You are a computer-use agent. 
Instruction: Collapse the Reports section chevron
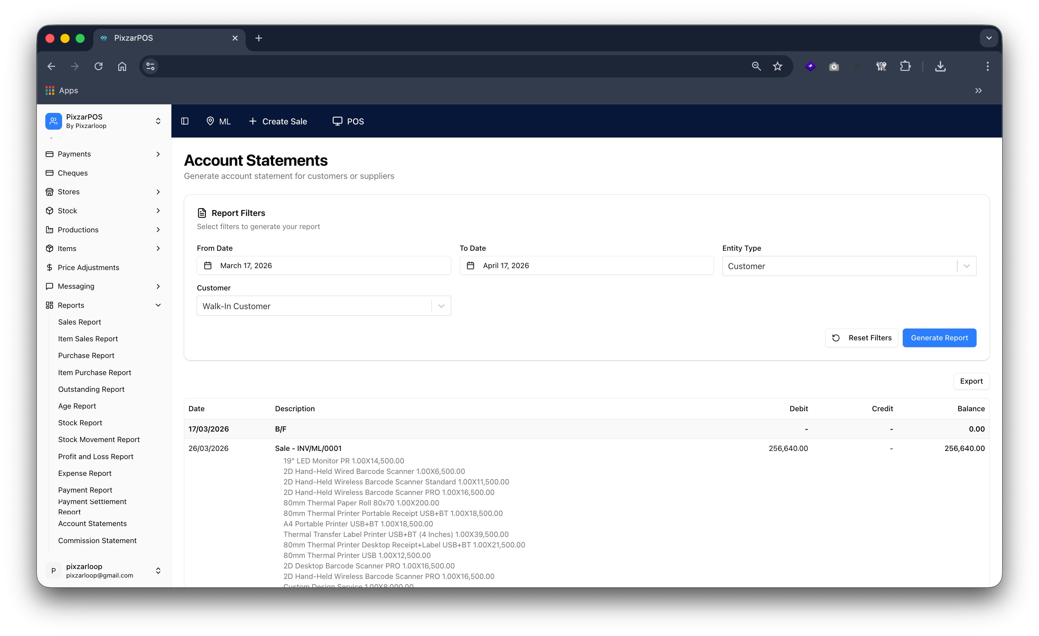tap(158, 305)
